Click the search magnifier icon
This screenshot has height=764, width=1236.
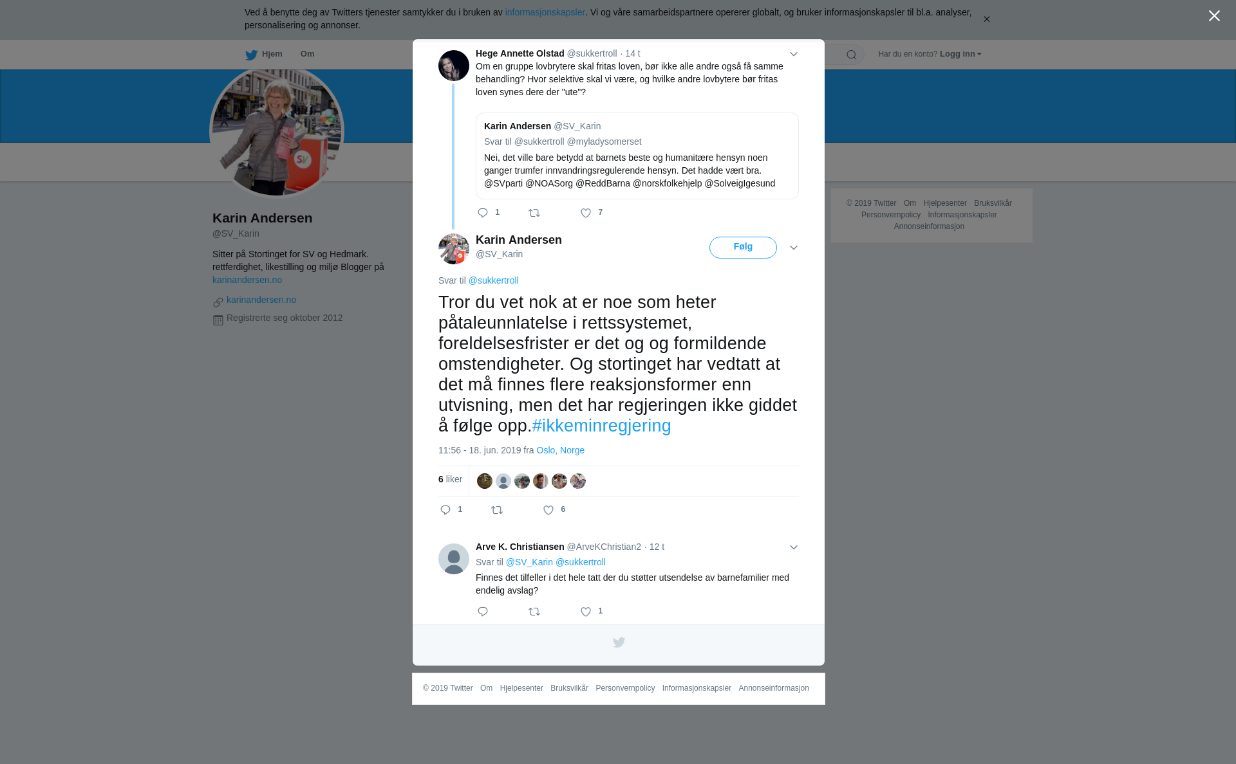click(x=852, y=55)
